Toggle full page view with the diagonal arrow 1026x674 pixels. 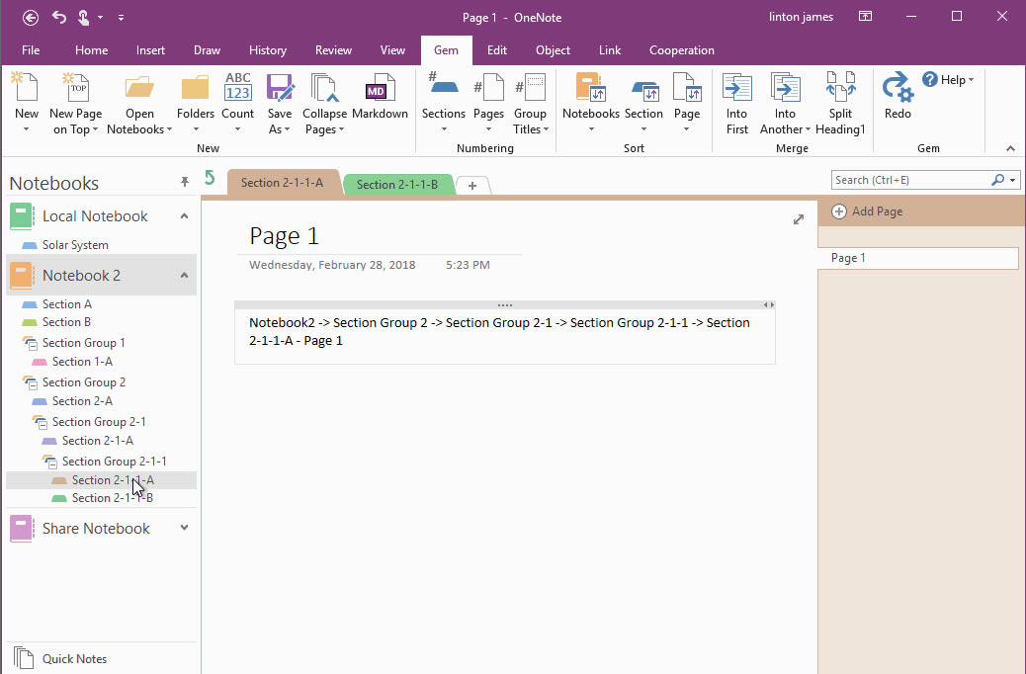click(799, 219)
